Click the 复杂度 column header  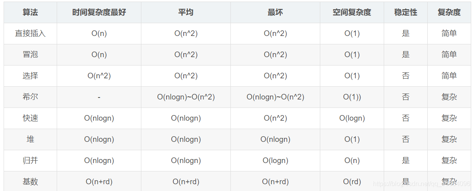coord(449,12)
